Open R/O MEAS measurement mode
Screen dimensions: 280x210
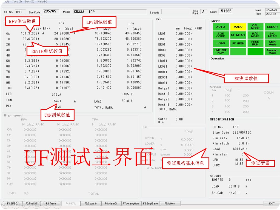(x=255, y=35)
